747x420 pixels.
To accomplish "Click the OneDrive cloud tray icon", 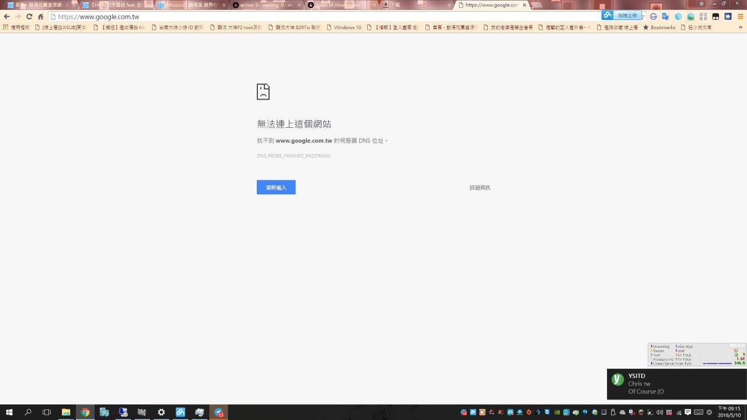I will tap(622, 412).
